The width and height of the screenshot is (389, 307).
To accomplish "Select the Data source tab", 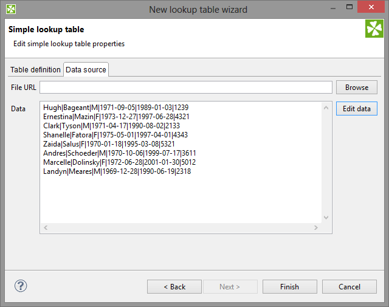I will pyautogui.click(x=86, y=70).
